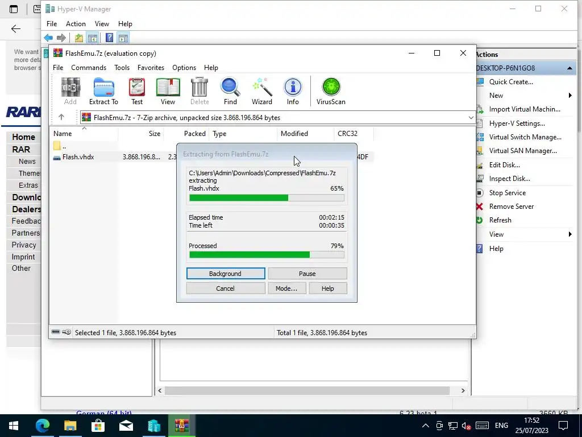Click the ENG language indicator
The height and width of the screenshot is (437, 582).
tap(501, 426)
